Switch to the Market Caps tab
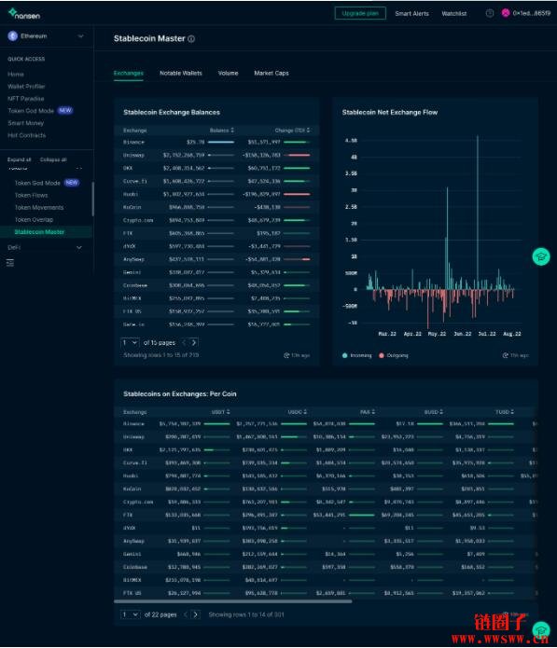Screen dimensions: 557x648 tap(272, 73)
